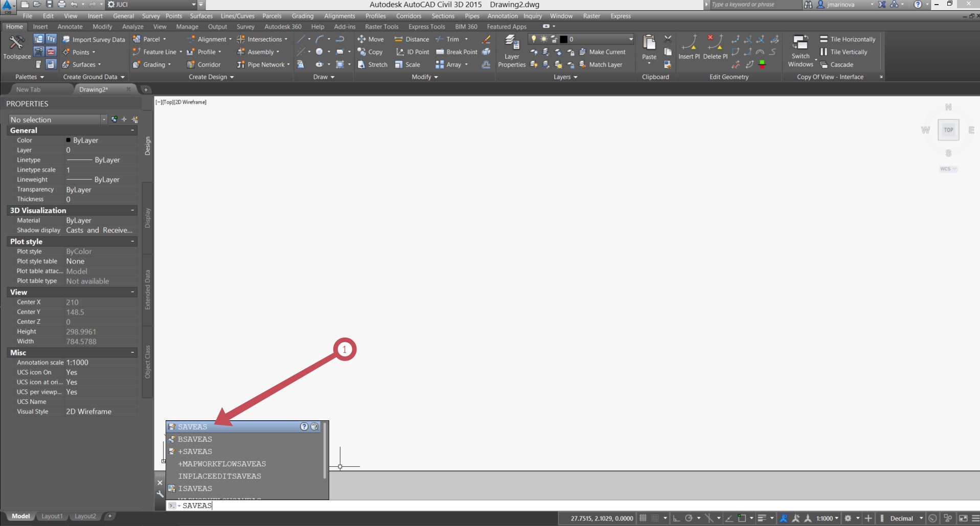Click the ID Point tool
Screen dimensions: 980x526
tap(412, 52)
